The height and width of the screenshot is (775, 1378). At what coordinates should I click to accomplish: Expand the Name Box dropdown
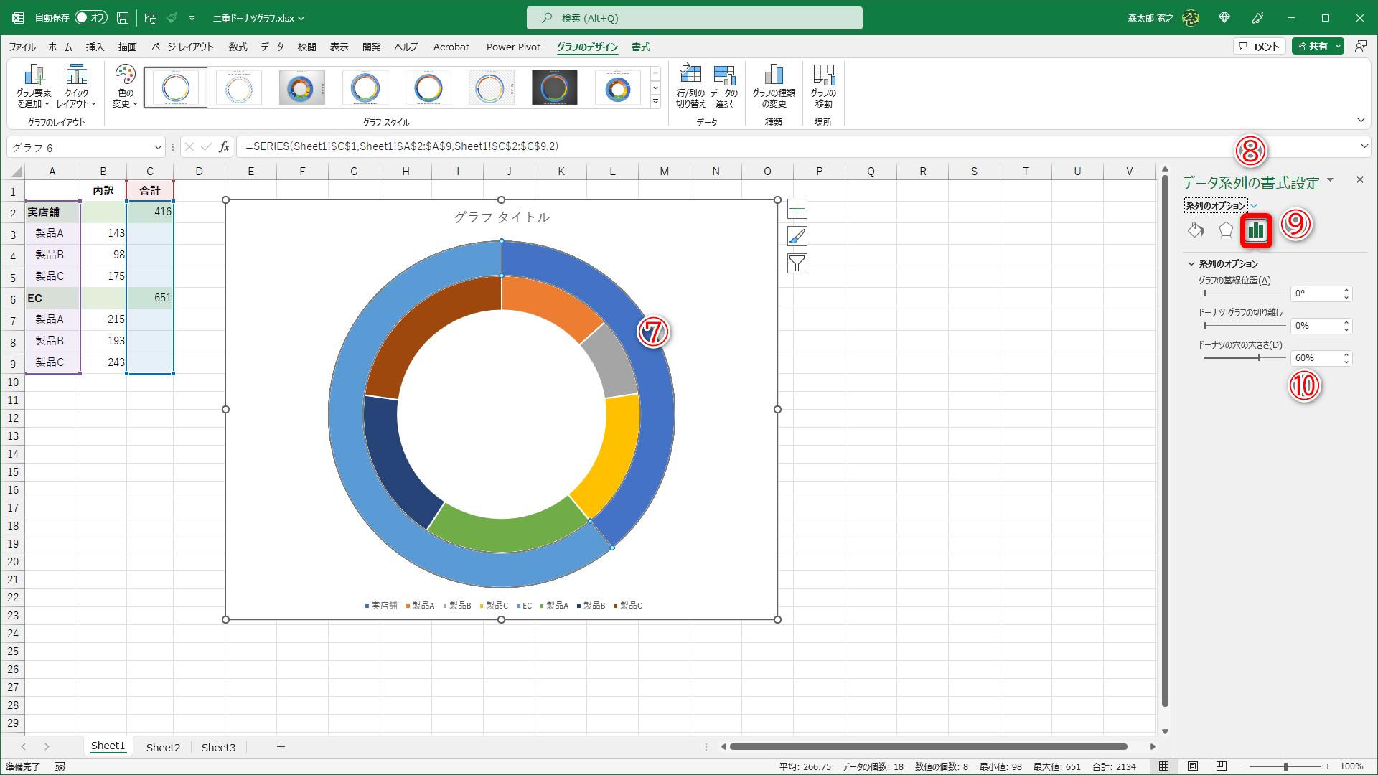158,147
